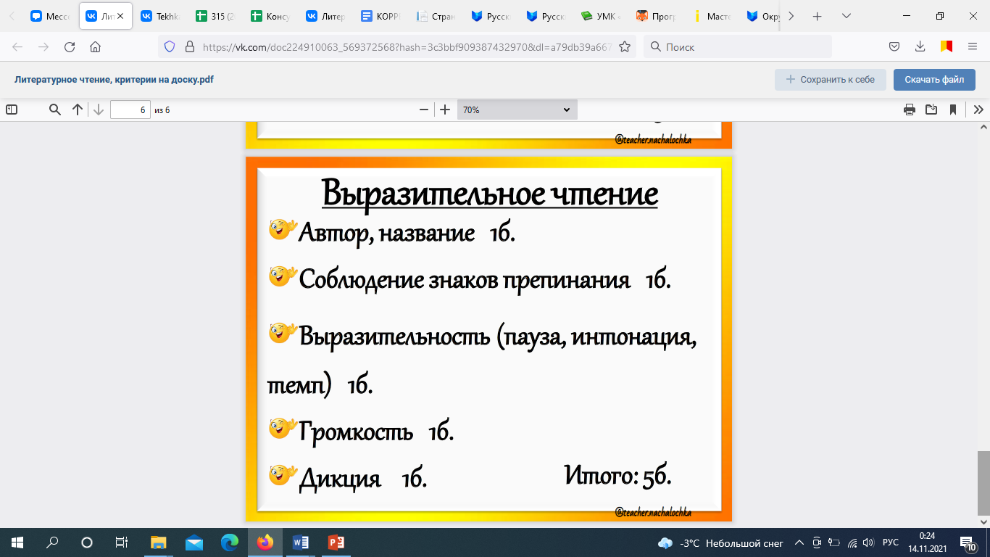The image size is (990, 557).
Task: Go forward in browser history
Action: coord(43,47)
